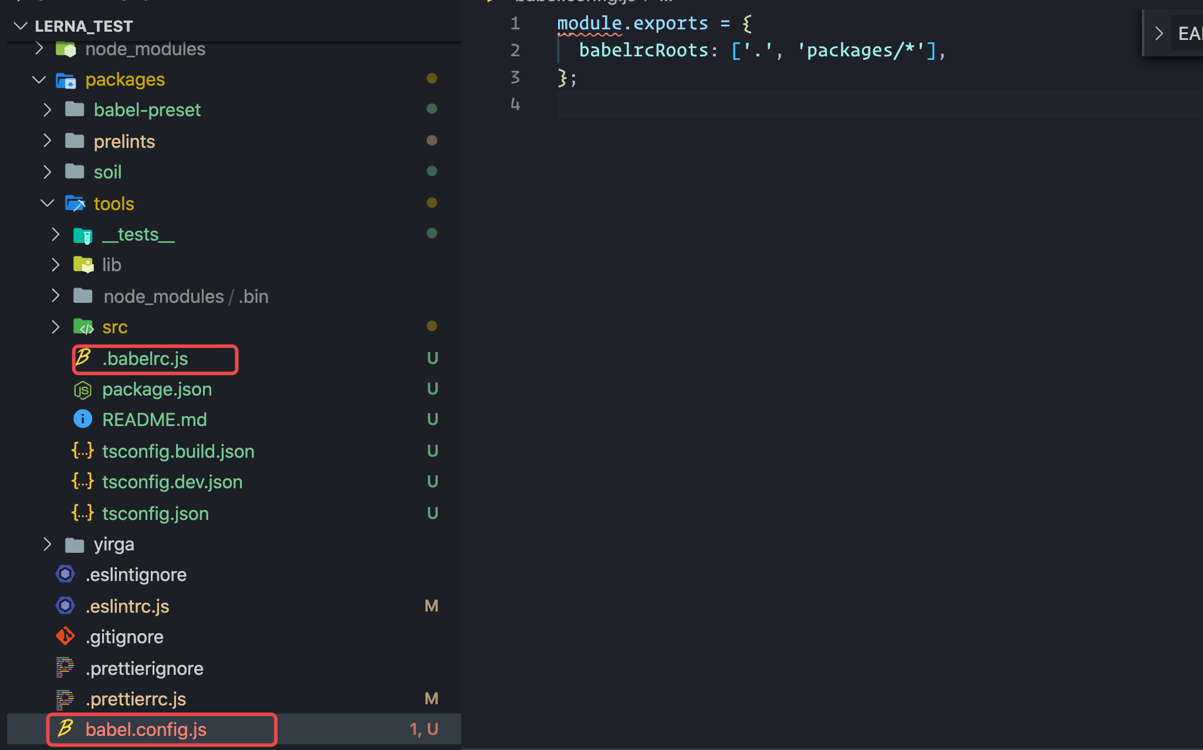Click the Babel icon beside .babelrc.js
The height and width of the screenshot is (750, 1203).
point(83,357)
